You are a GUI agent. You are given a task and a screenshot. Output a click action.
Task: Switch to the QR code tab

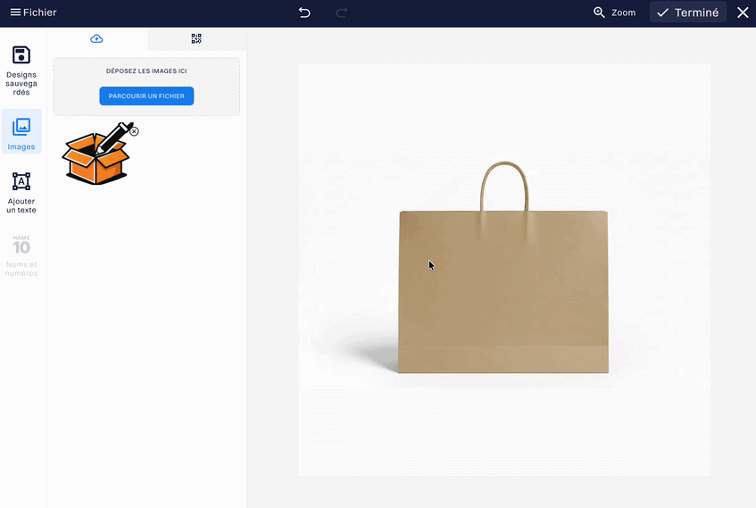click(x=196, y=39)
